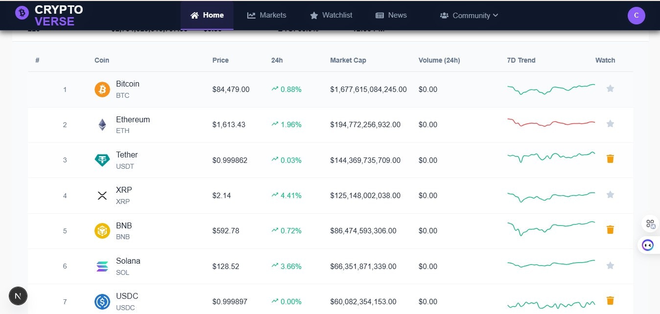Click the CryptoVerse Bitcoin logo icon

coord(22,13)
